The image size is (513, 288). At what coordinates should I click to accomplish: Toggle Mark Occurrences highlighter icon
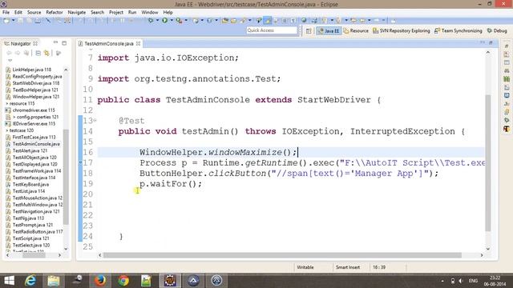tap(268, 20)
